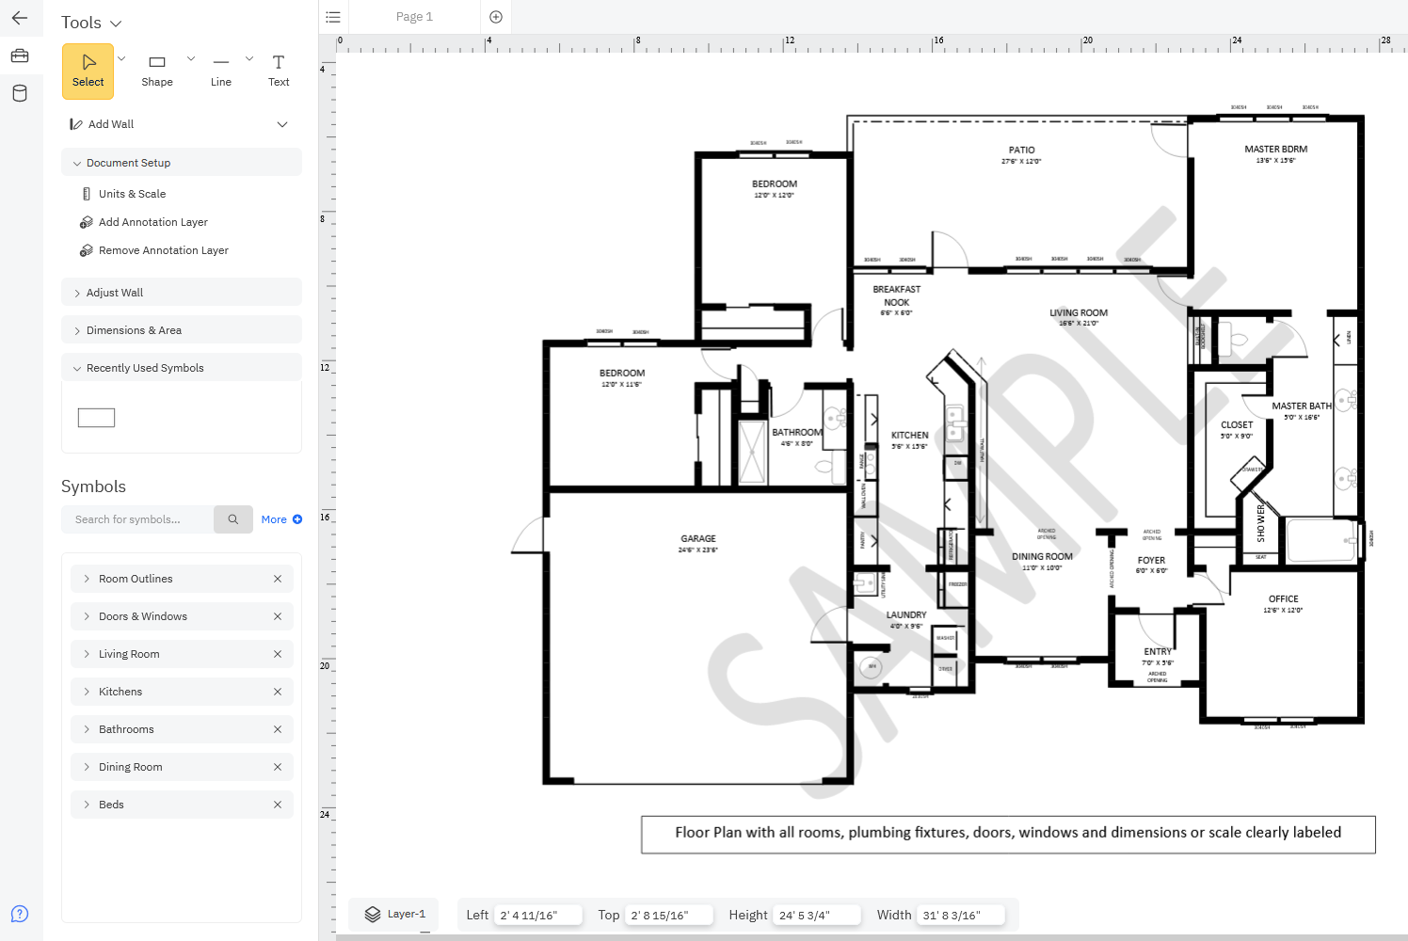Expand the Add Wall dropdown
The image size is (1408, 941).
282,124
